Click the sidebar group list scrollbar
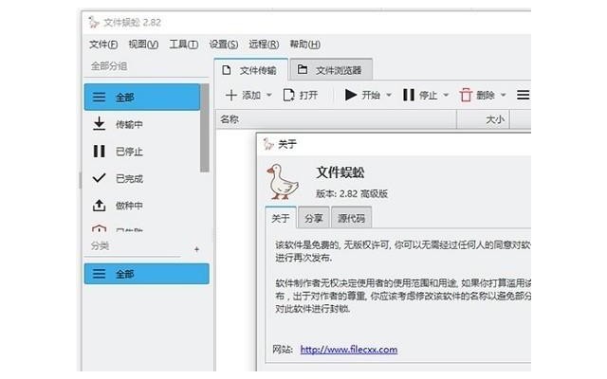 [205, 128]
